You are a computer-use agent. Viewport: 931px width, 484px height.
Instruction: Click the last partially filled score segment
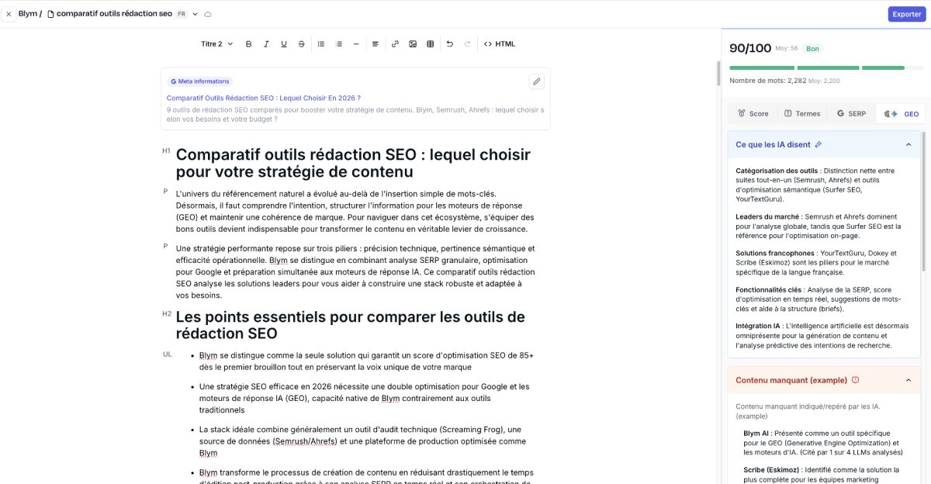tap(893, 67)
